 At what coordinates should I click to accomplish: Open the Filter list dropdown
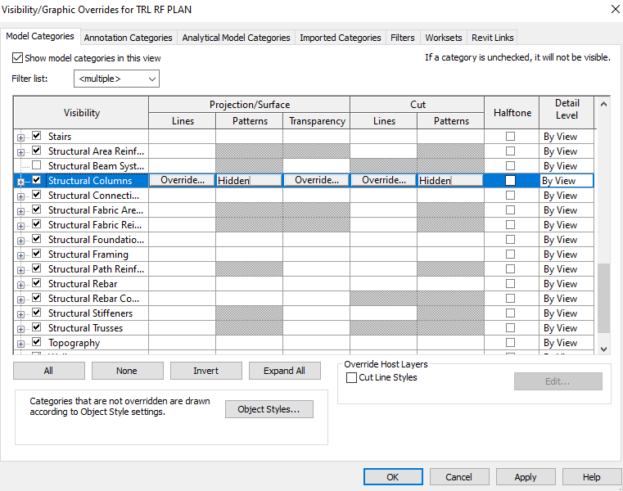click(x=116, y=79)
